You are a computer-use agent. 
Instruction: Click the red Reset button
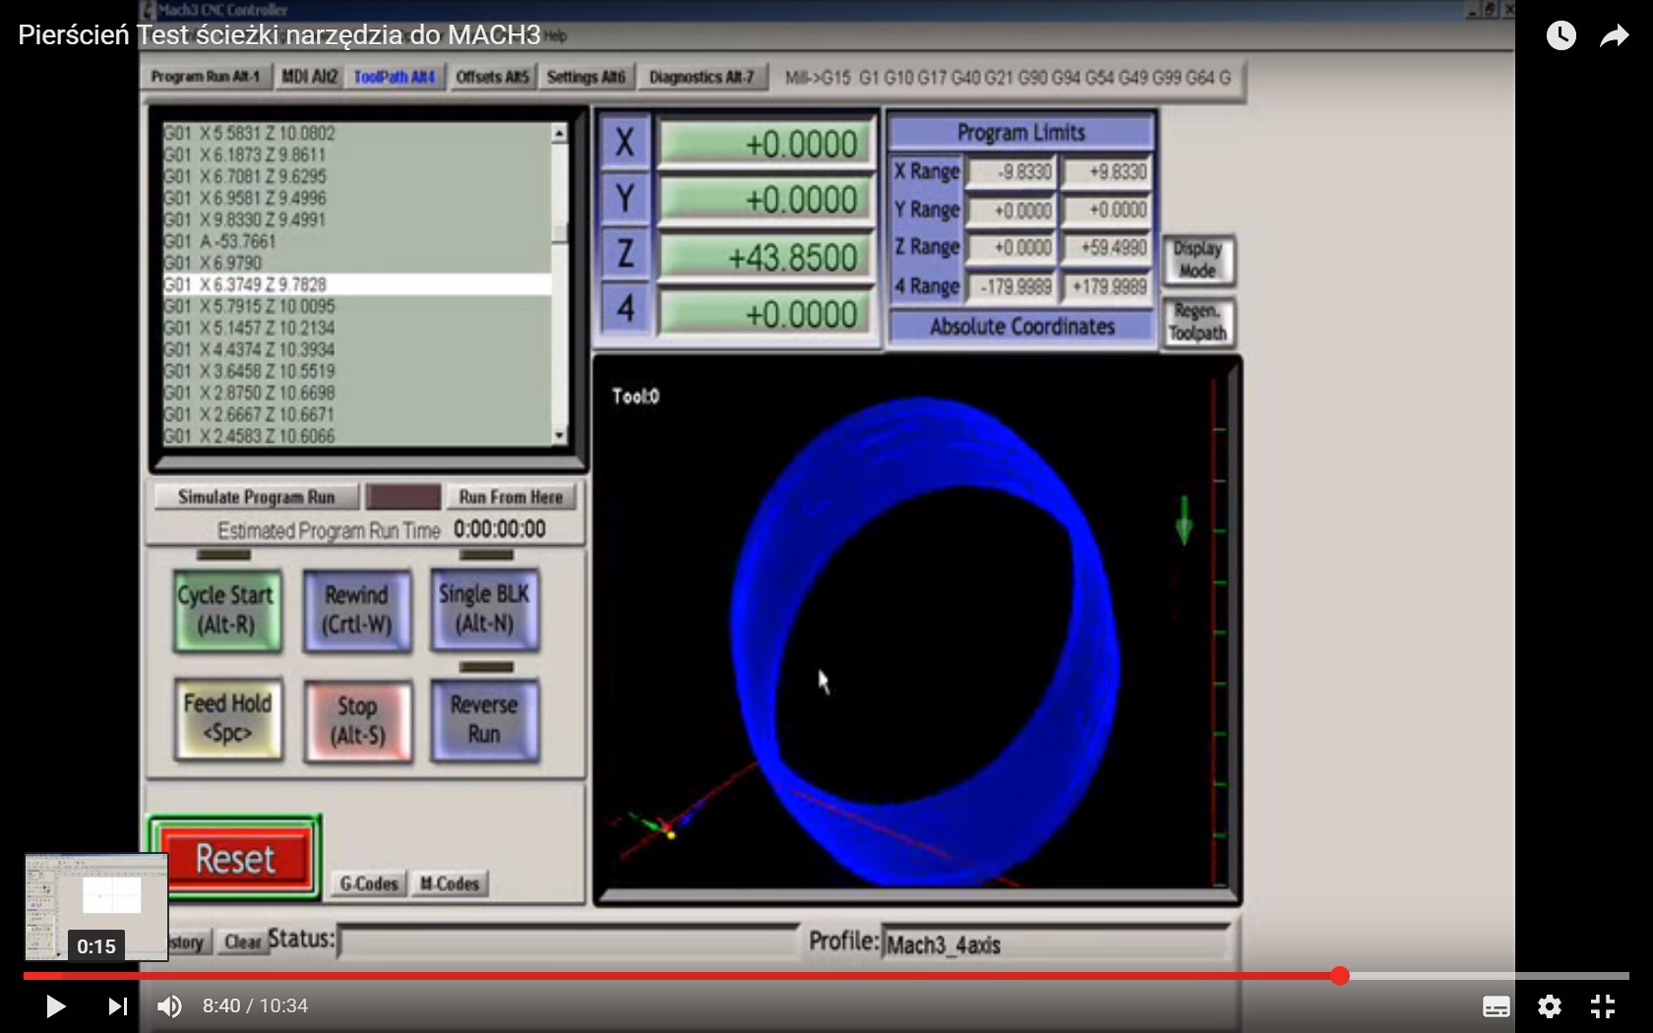click(235, 859)
